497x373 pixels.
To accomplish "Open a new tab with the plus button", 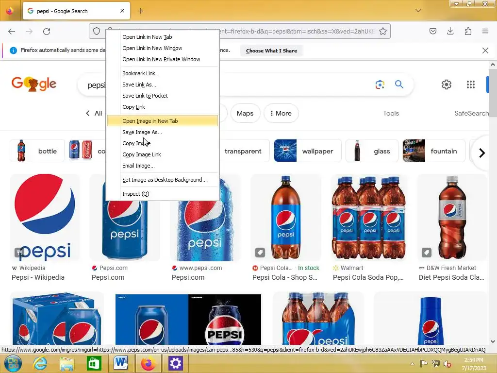I will [x=140, y=11].
